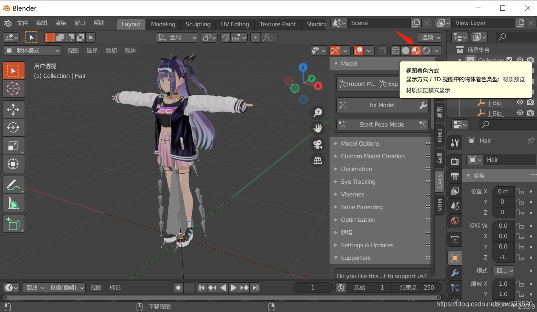Hide Collection in viewport with eye icon
Image resolution: width=537 pixels, height=312 pixels.
[x=520, y=60]
